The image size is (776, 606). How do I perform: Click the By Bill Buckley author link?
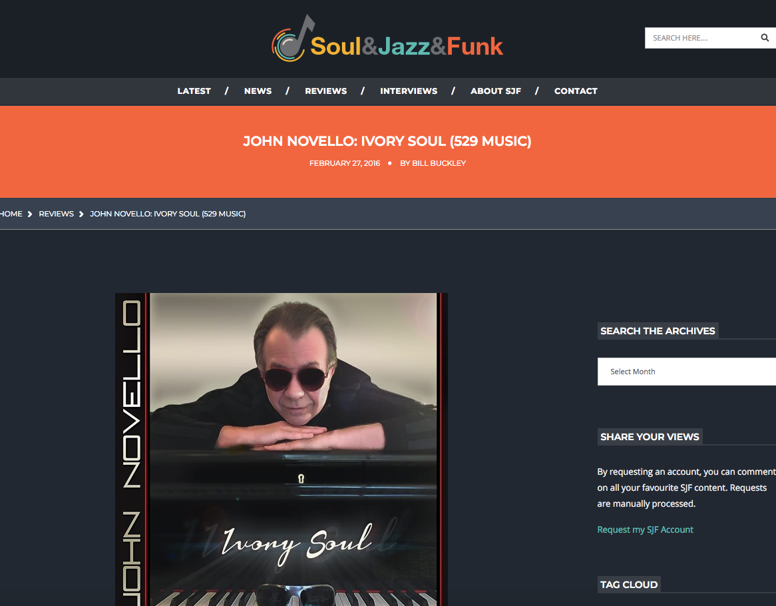[x=433, y=163]
